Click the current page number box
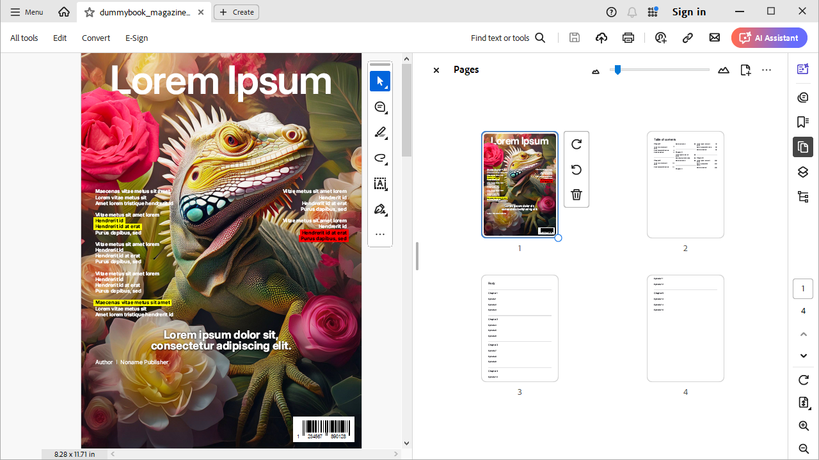 coord(803,289)
